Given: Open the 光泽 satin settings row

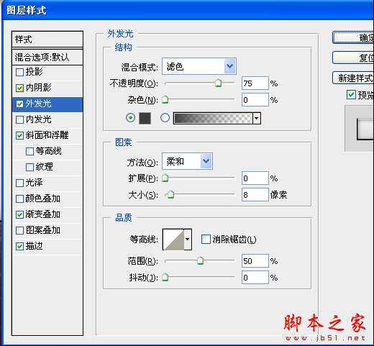Looking at the screenshot, I should point(47,183).
